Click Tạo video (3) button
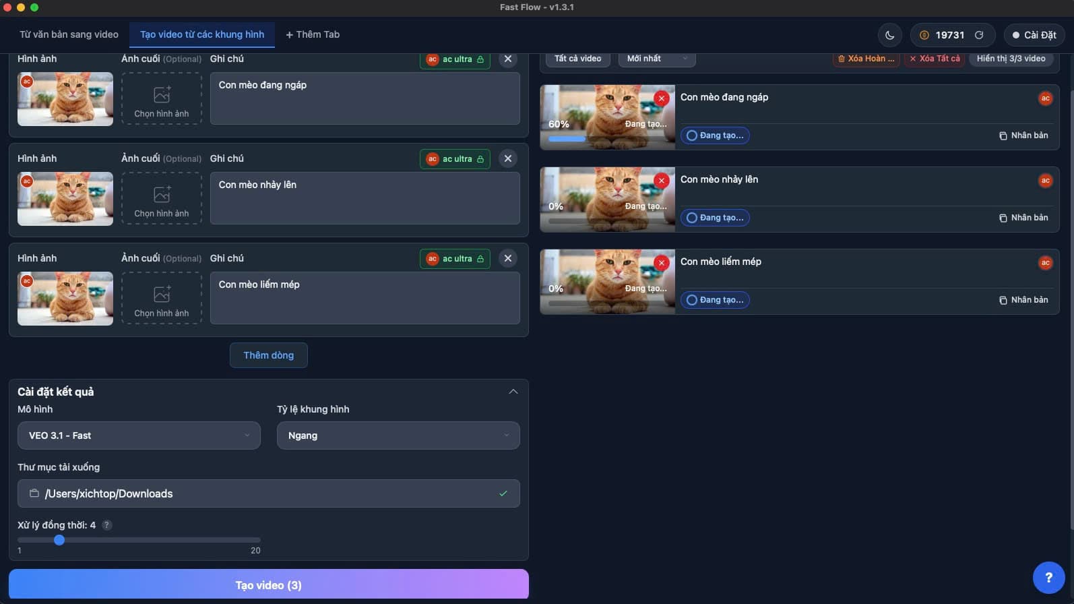The image size is (1074, 604). (269, 584)
